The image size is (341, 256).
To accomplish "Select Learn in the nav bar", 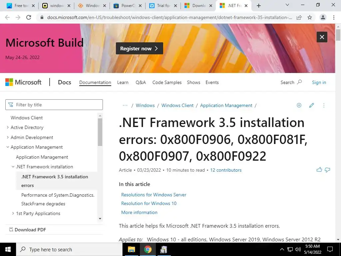I will [x=123, y=83].
